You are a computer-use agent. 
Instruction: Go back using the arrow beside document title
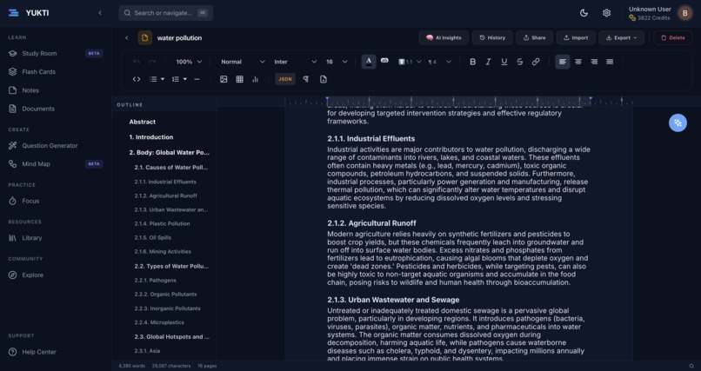tap(126, 38)
